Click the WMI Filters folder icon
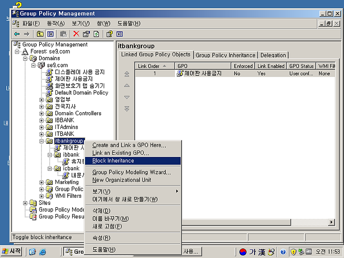Screen dimensions: 344x258 tap(49, 196)
